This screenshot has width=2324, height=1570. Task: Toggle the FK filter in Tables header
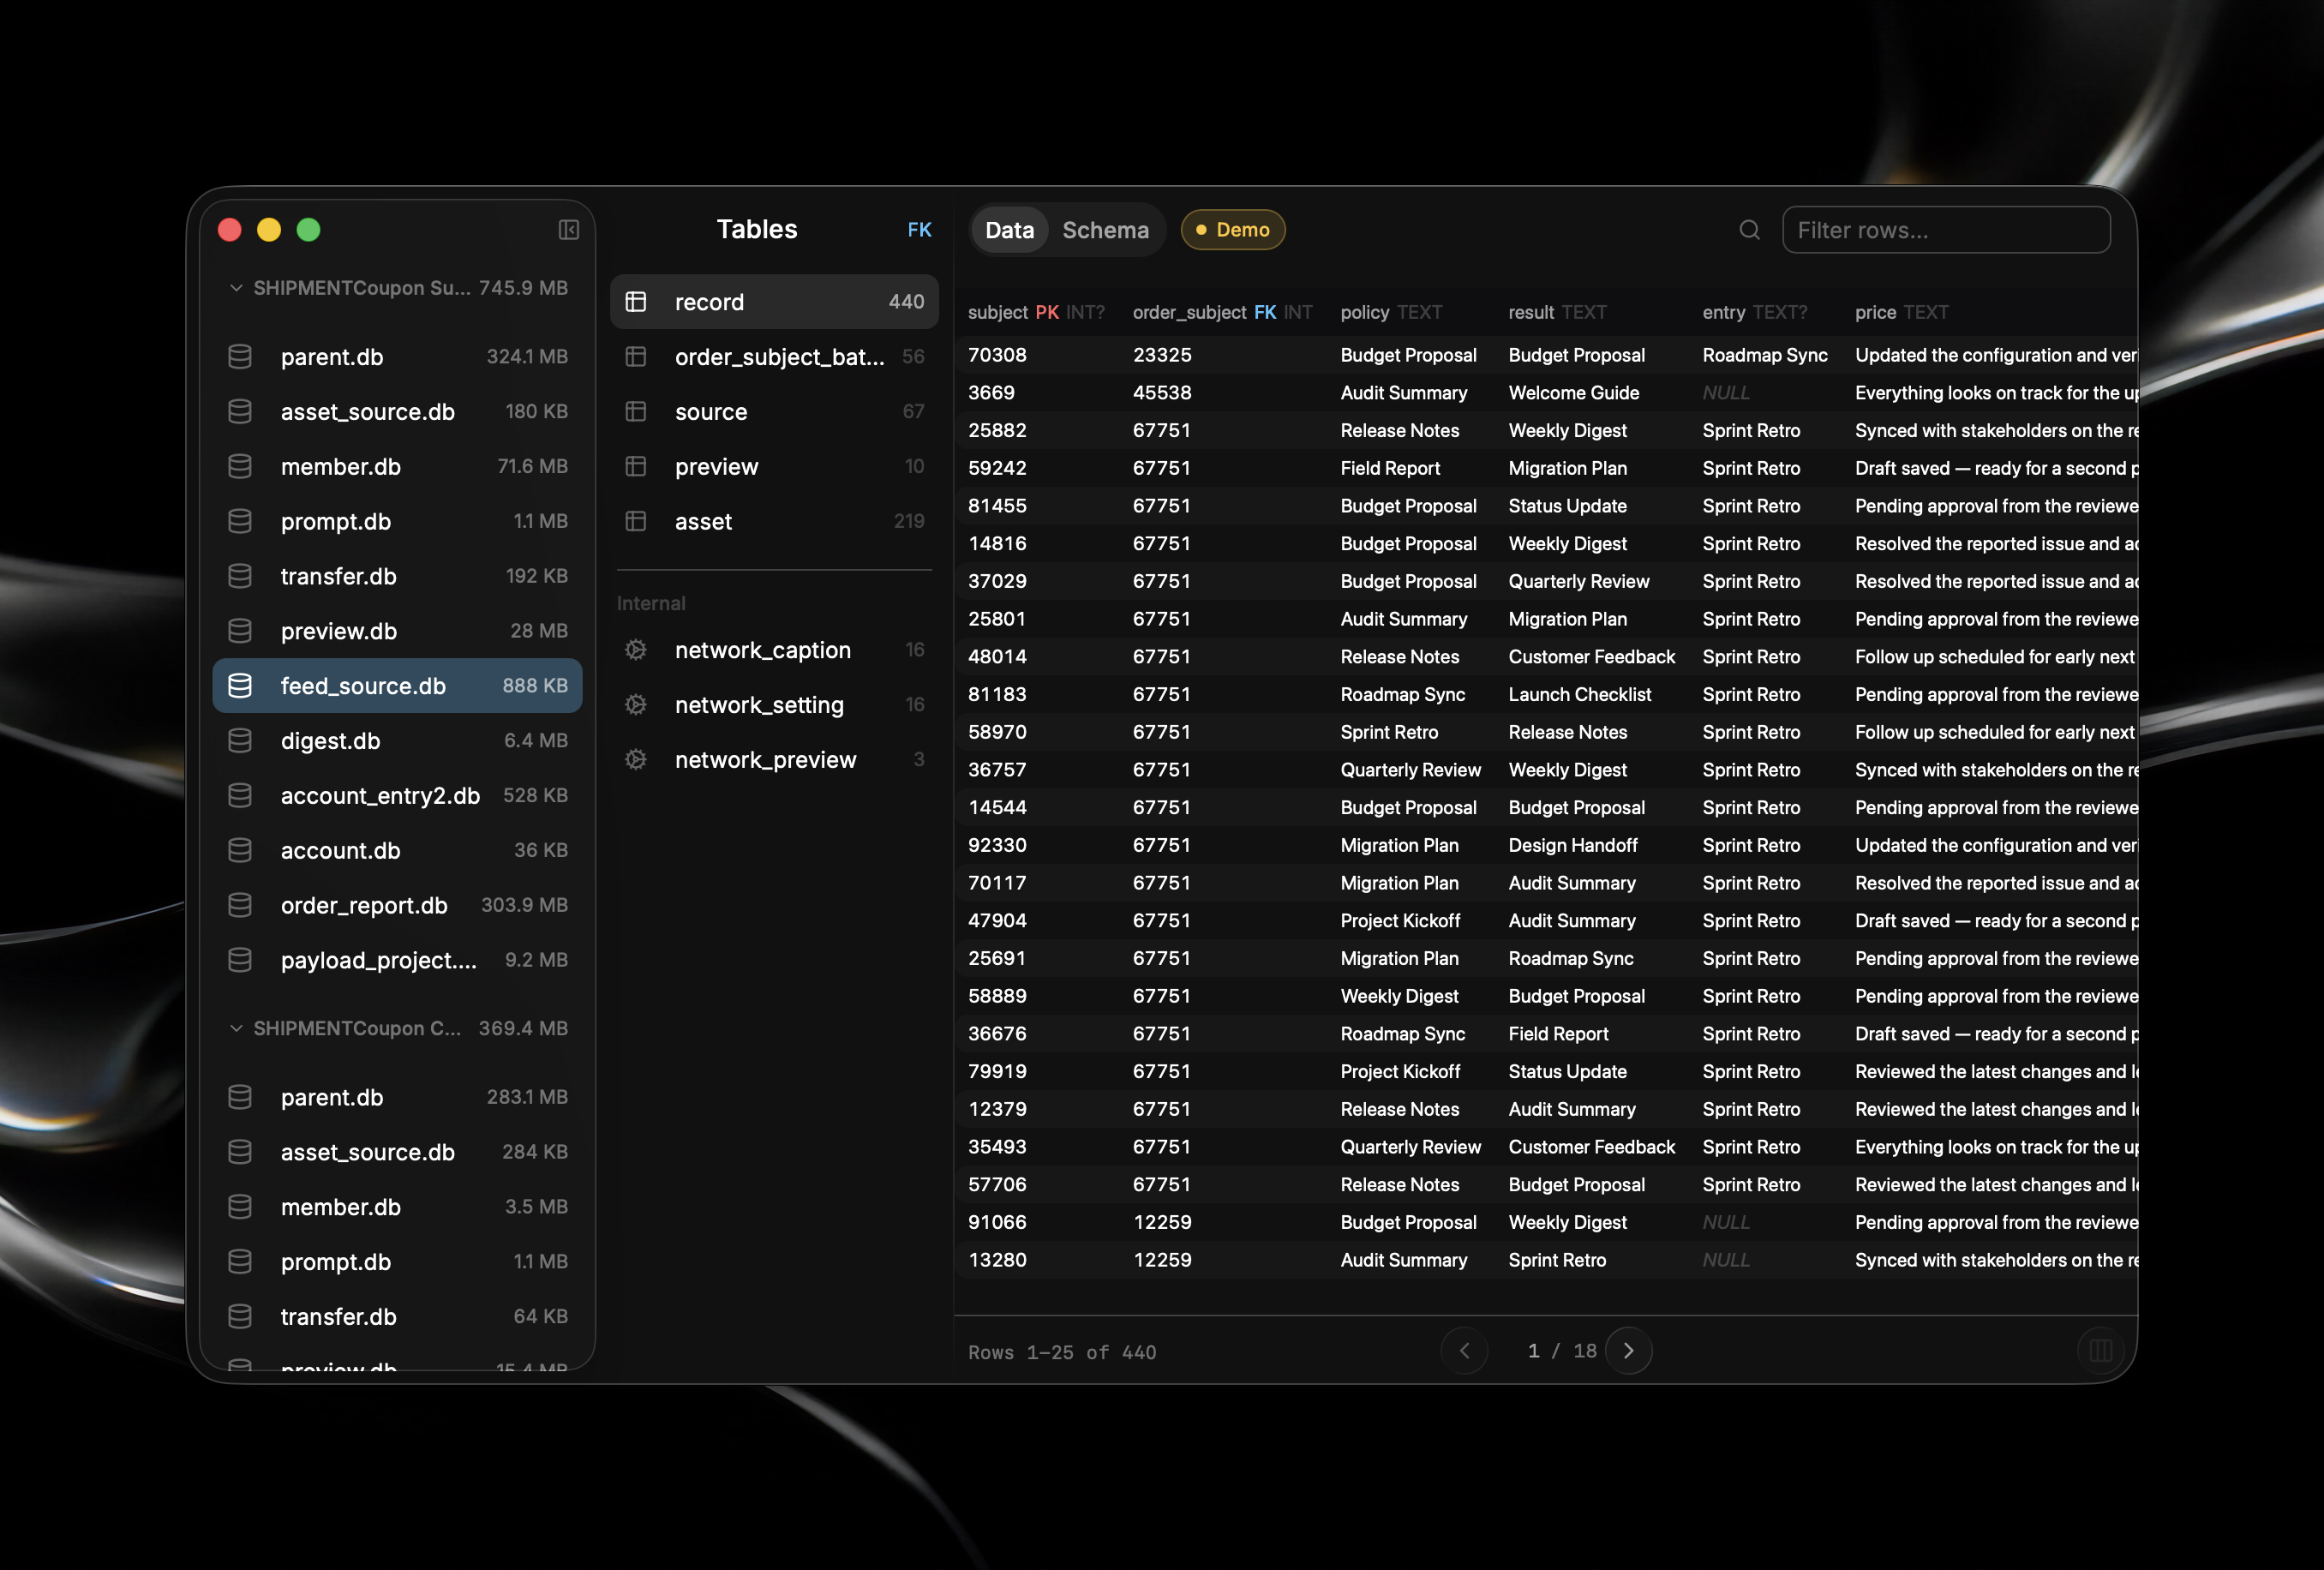point(919,230)
